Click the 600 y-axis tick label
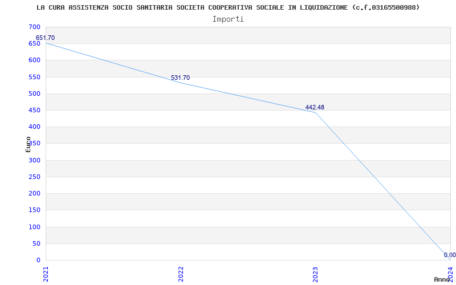 [x=34, y=60]
